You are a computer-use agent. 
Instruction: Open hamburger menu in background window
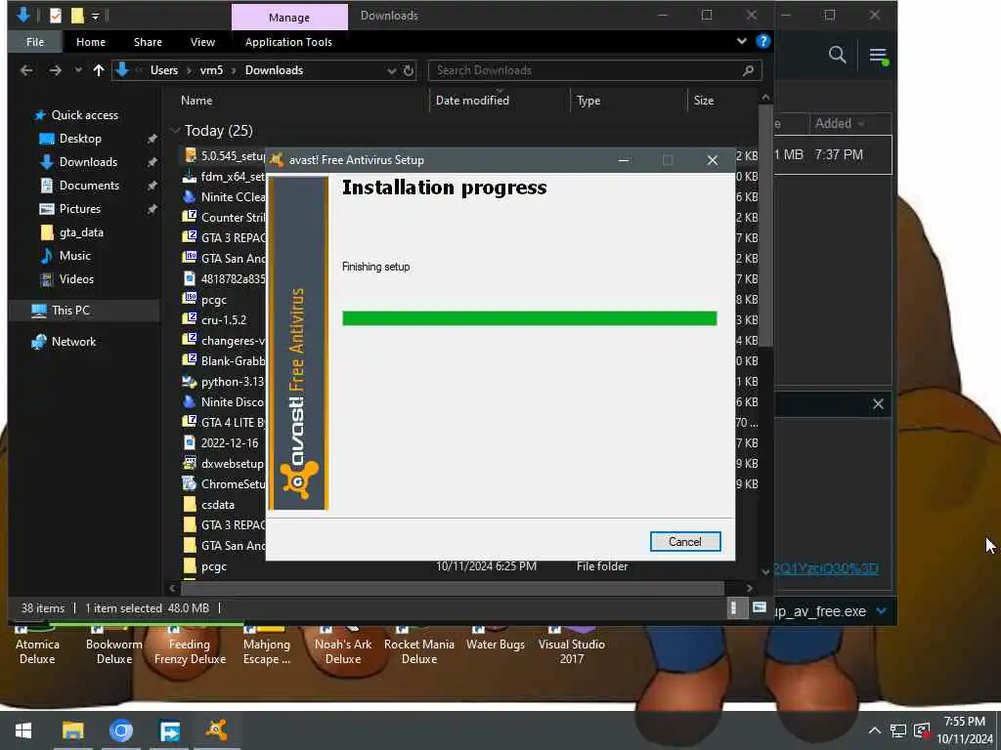(879, 56)
